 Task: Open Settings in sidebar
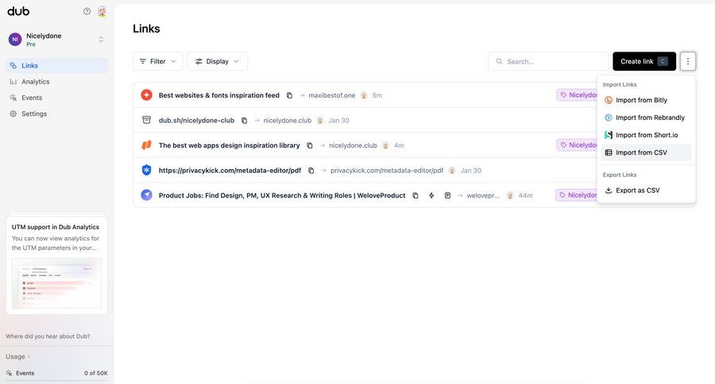coord(57,114)
